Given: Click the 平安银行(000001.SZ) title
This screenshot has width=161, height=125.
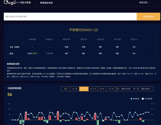Looking at the screenshot, I should pyautogui.click(x=83, y=30).
